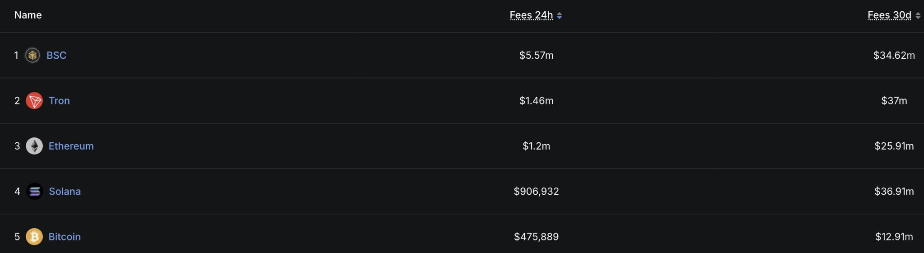Click the Tron red logo icon
Image resolution: width=924 pixels, height=253 pixels.
(x=34, y=101)
